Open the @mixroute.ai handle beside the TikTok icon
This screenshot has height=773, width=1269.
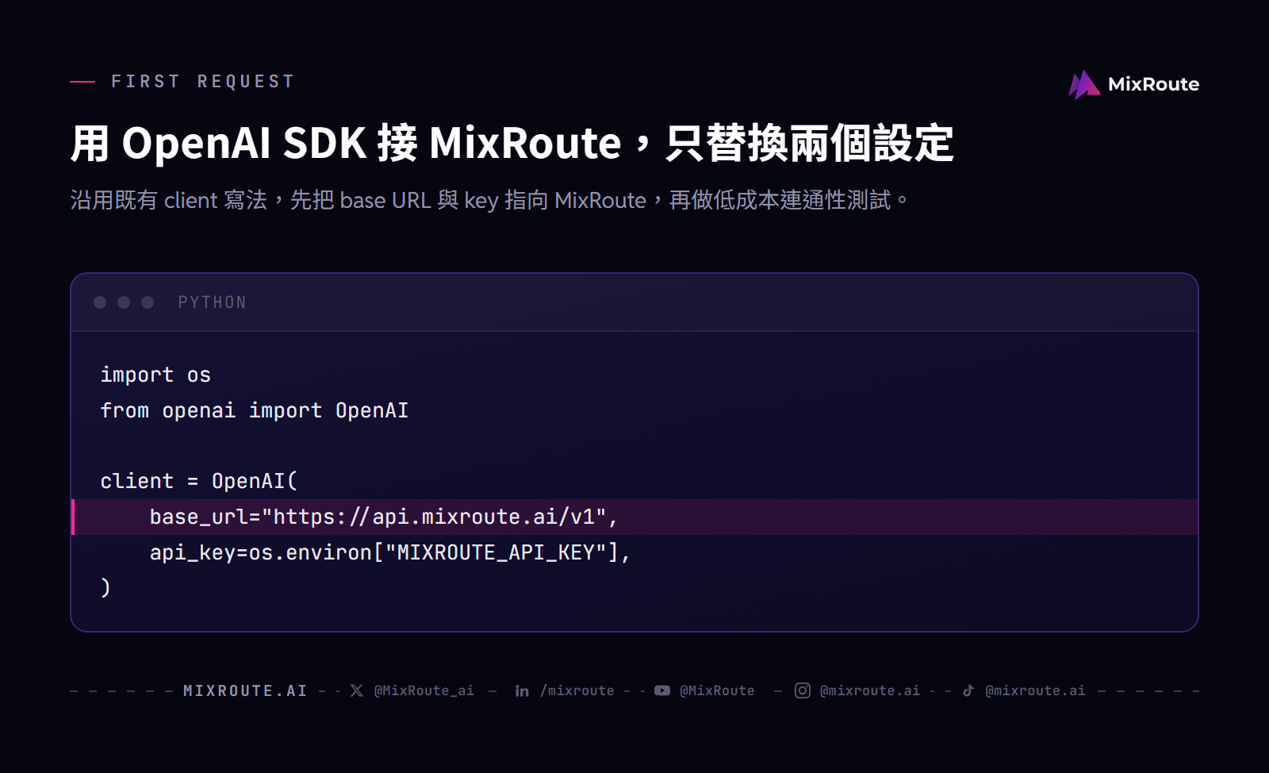click(1035, 690)
